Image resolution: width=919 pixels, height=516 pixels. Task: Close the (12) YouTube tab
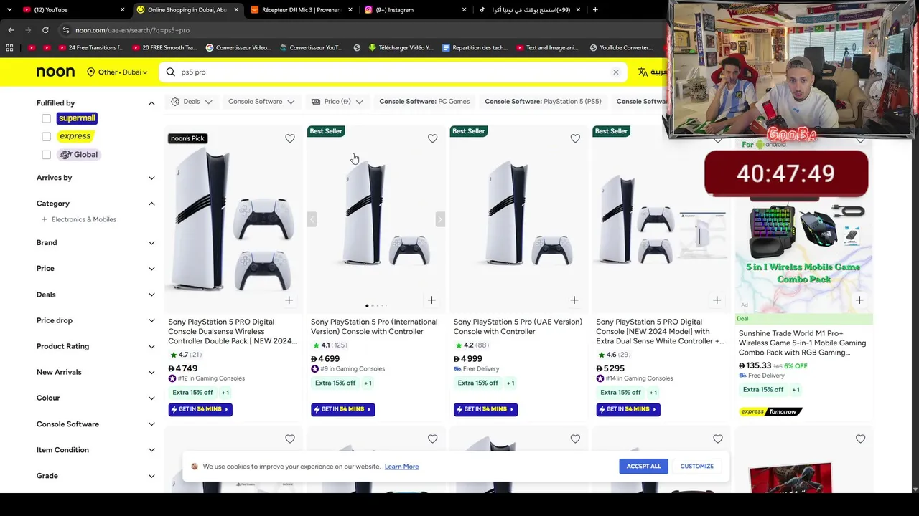[122, 10]
